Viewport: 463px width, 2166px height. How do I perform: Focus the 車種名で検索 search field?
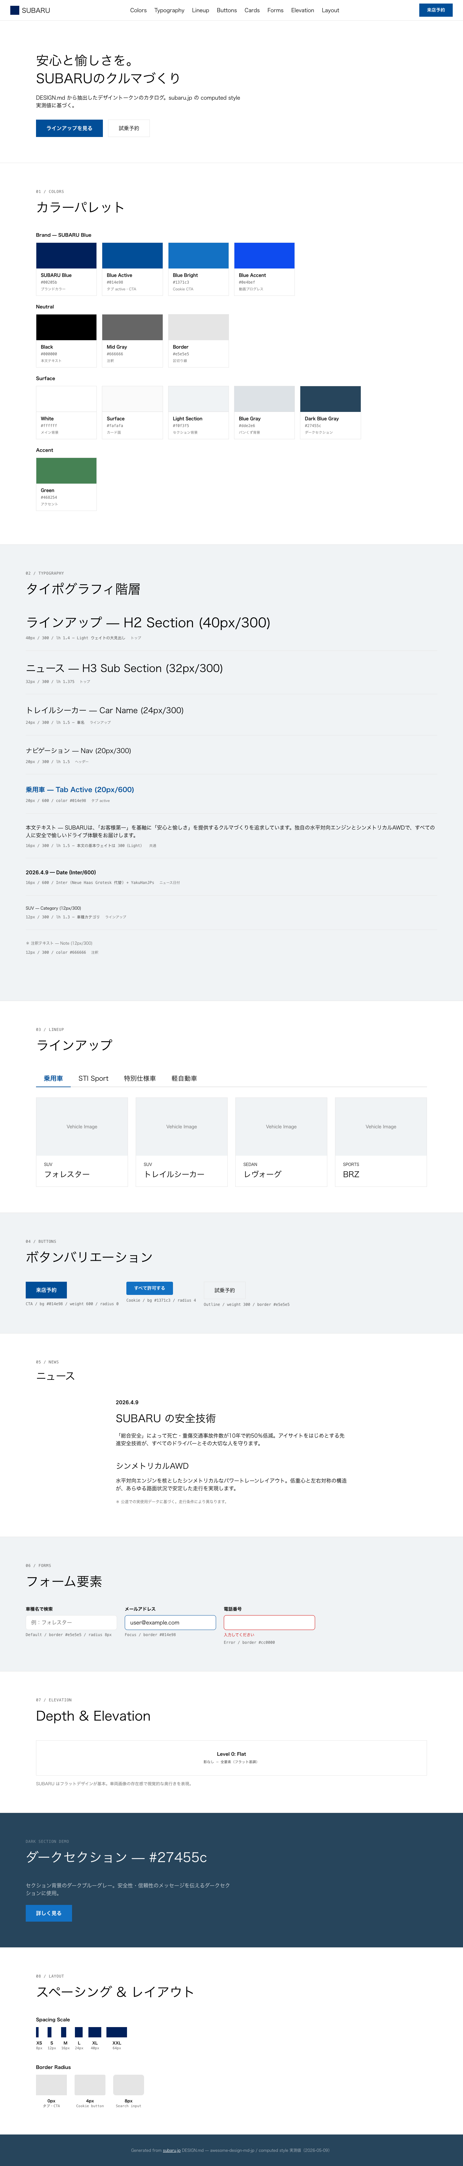point(71,1622)
